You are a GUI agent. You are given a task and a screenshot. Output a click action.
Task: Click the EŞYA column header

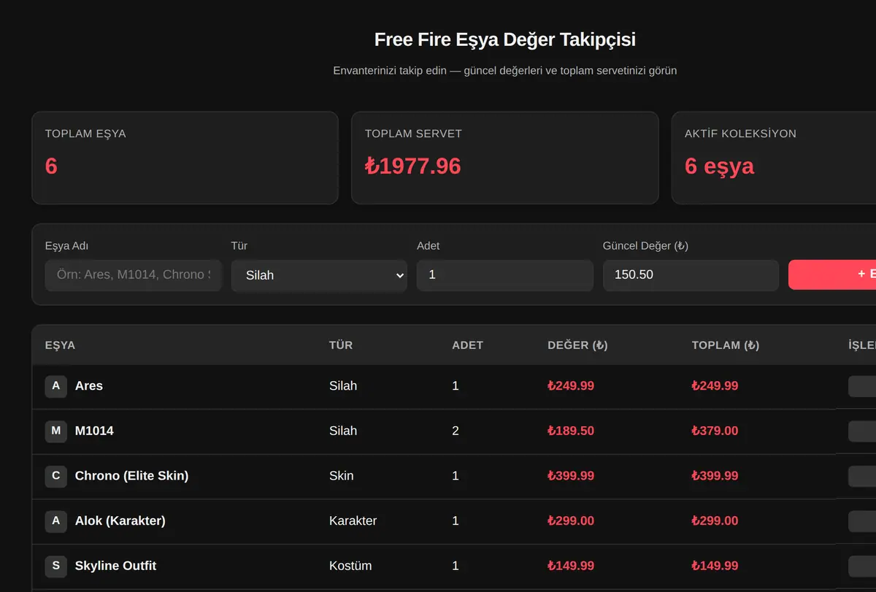pyautogui.click(x=60, y=345)
